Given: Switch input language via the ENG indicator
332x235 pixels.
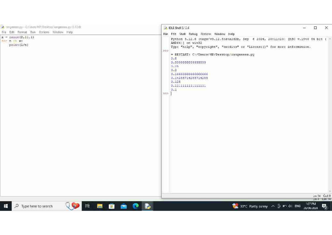Looking at the screenshot, I should (297, 206).
